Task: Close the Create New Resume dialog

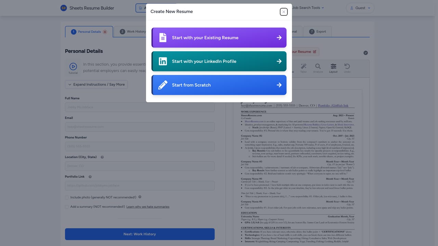Action: (284, 12)
